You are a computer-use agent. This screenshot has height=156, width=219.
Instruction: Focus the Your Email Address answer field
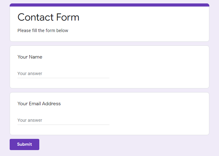[x=63, y=121]
